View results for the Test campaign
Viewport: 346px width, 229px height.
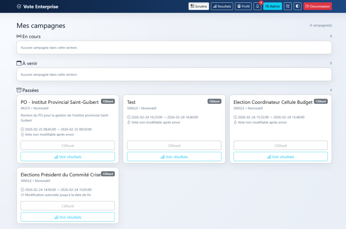coord(174,157)
